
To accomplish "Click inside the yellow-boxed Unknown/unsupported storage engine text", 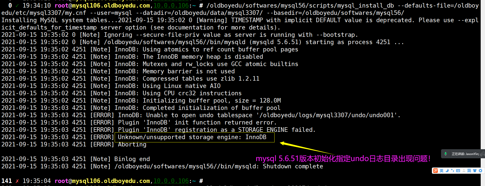I will 192,137.
